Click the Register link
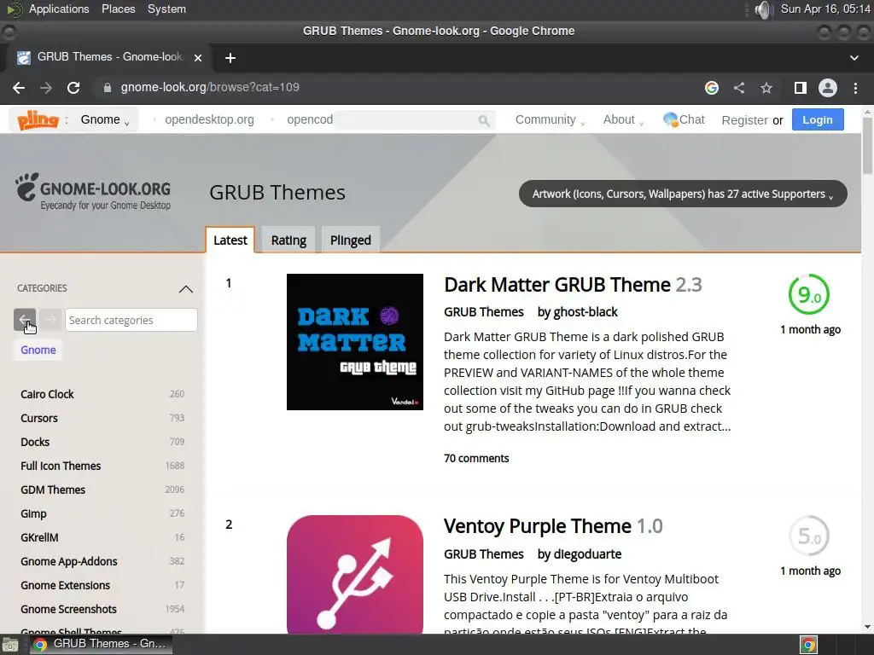 744,120
